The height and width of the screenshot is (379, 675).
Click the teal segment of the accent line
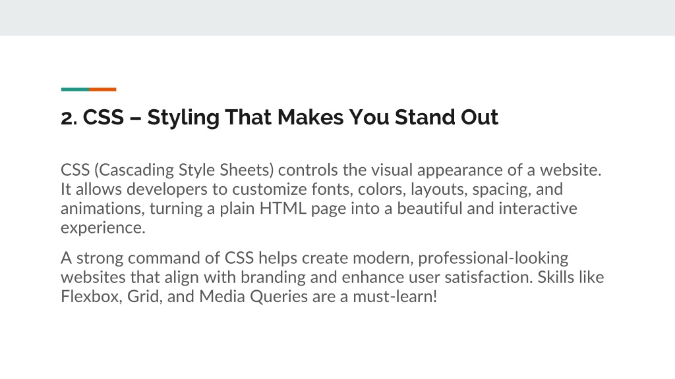pyautogui.click(x=75, y=89)
